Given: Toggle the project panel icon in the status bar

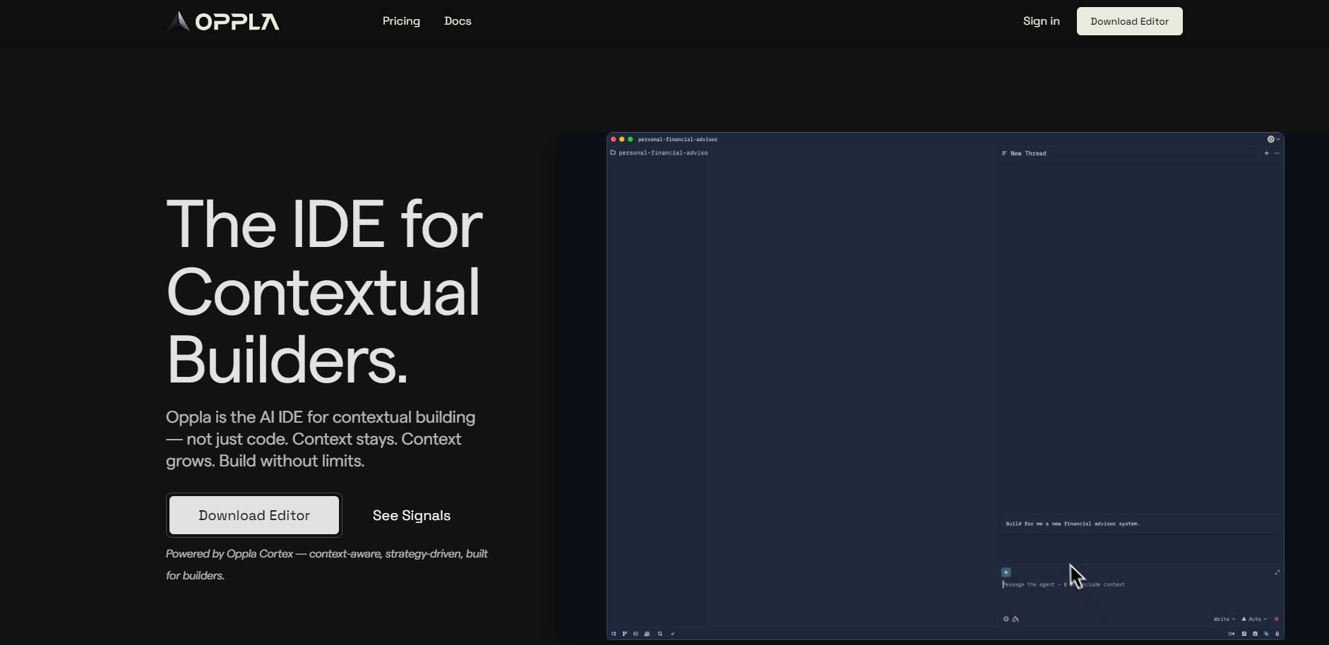Looking at the screenshot, I should pos(614,634).
